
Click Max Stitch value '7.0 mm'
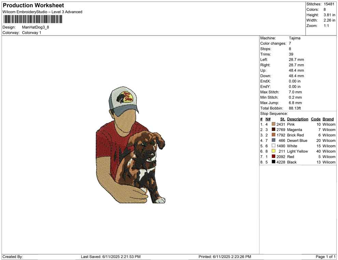[x=295, y=92]
